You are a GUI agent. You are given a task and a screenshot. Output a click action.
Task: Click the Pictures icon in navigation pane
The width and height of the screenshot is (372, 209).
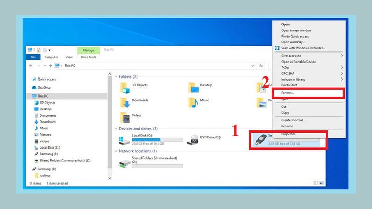tap(36, 135)
